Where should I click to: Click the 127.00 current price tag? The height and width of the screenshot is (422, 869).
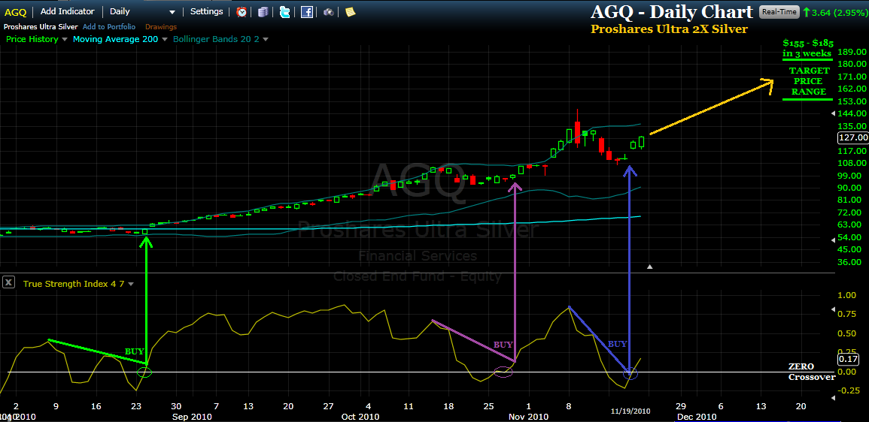[x=853, y=137]
